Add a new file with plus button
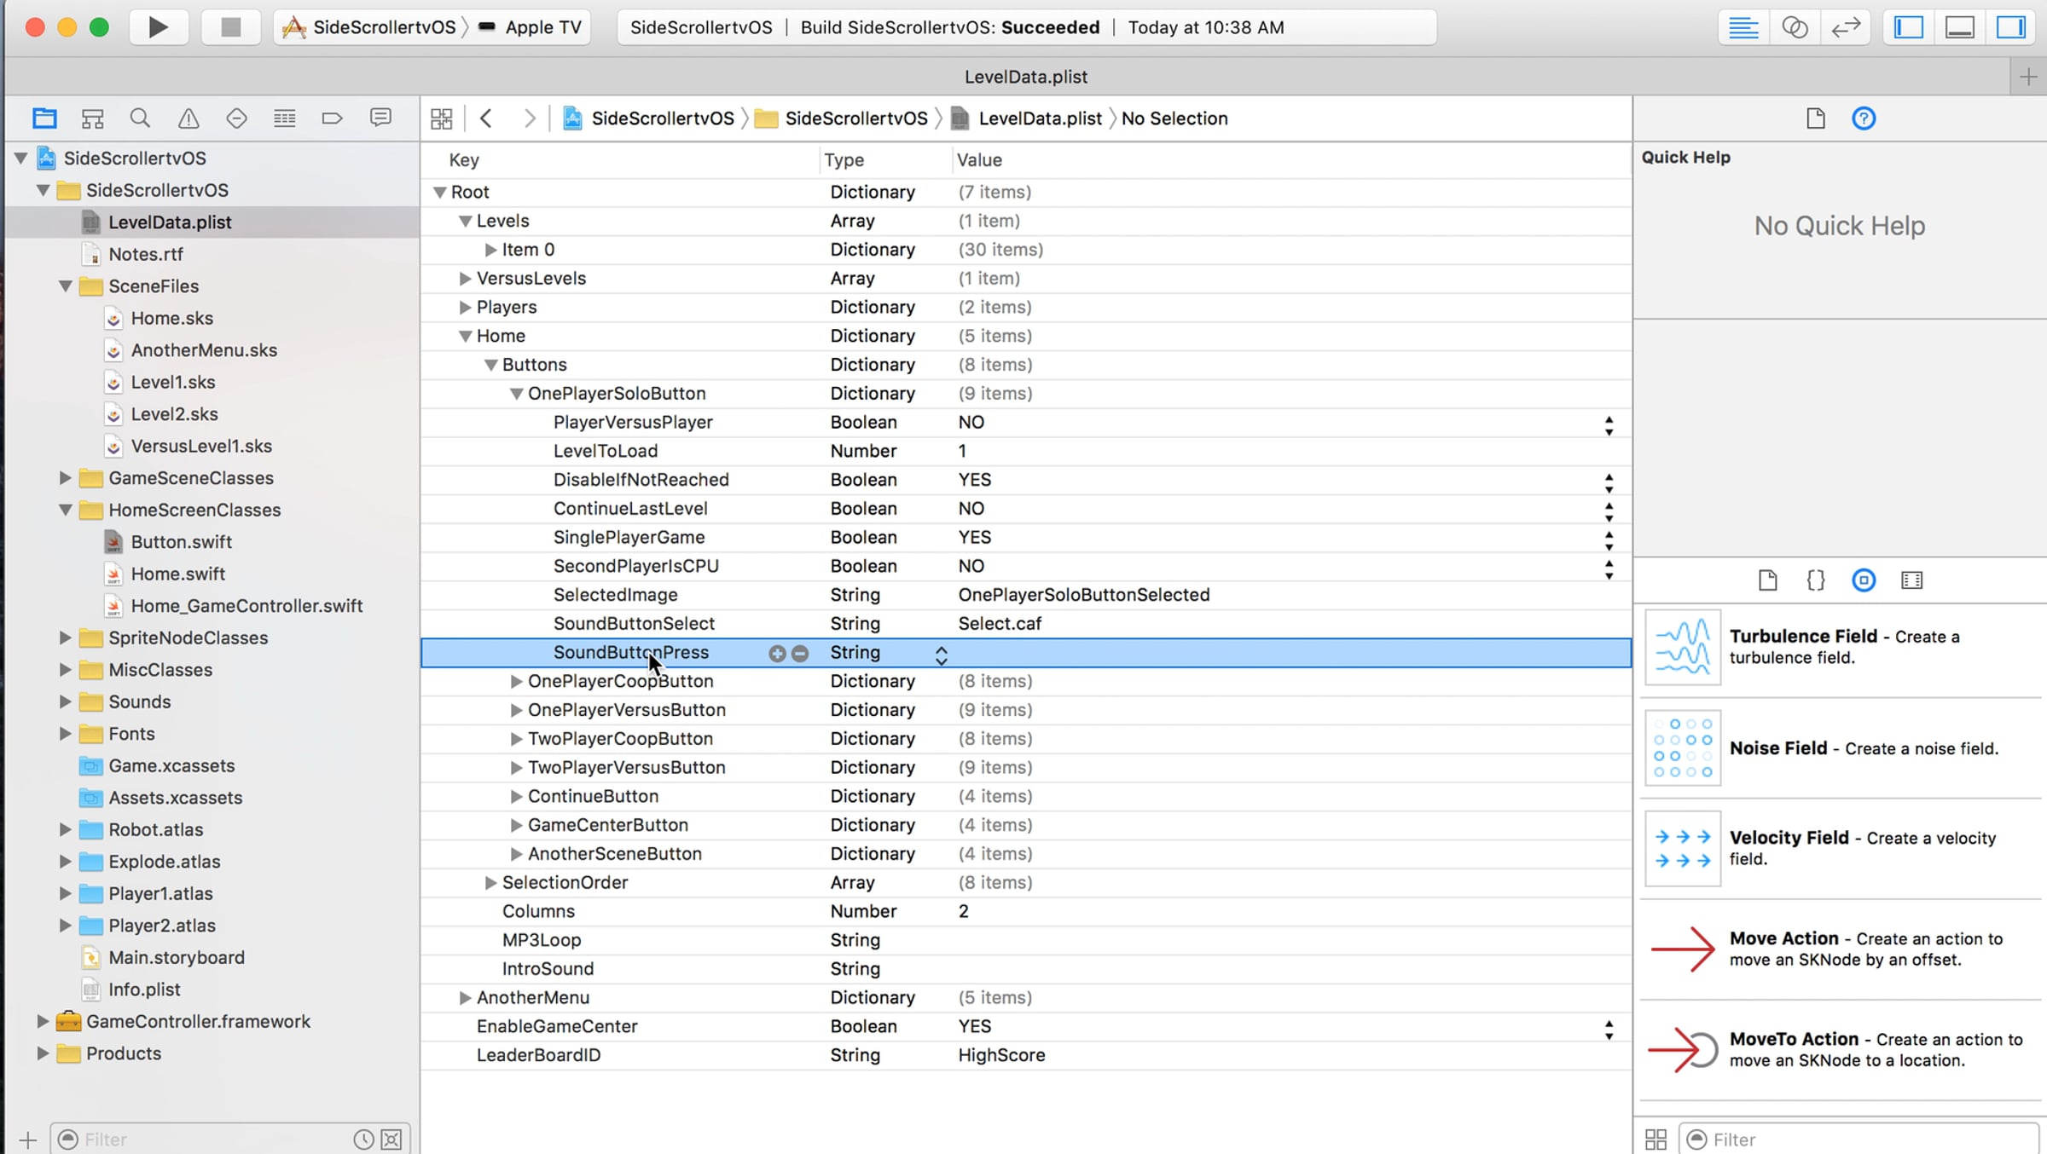2047x1154 pixels. pyautogui.click(x=28, y=1140)
